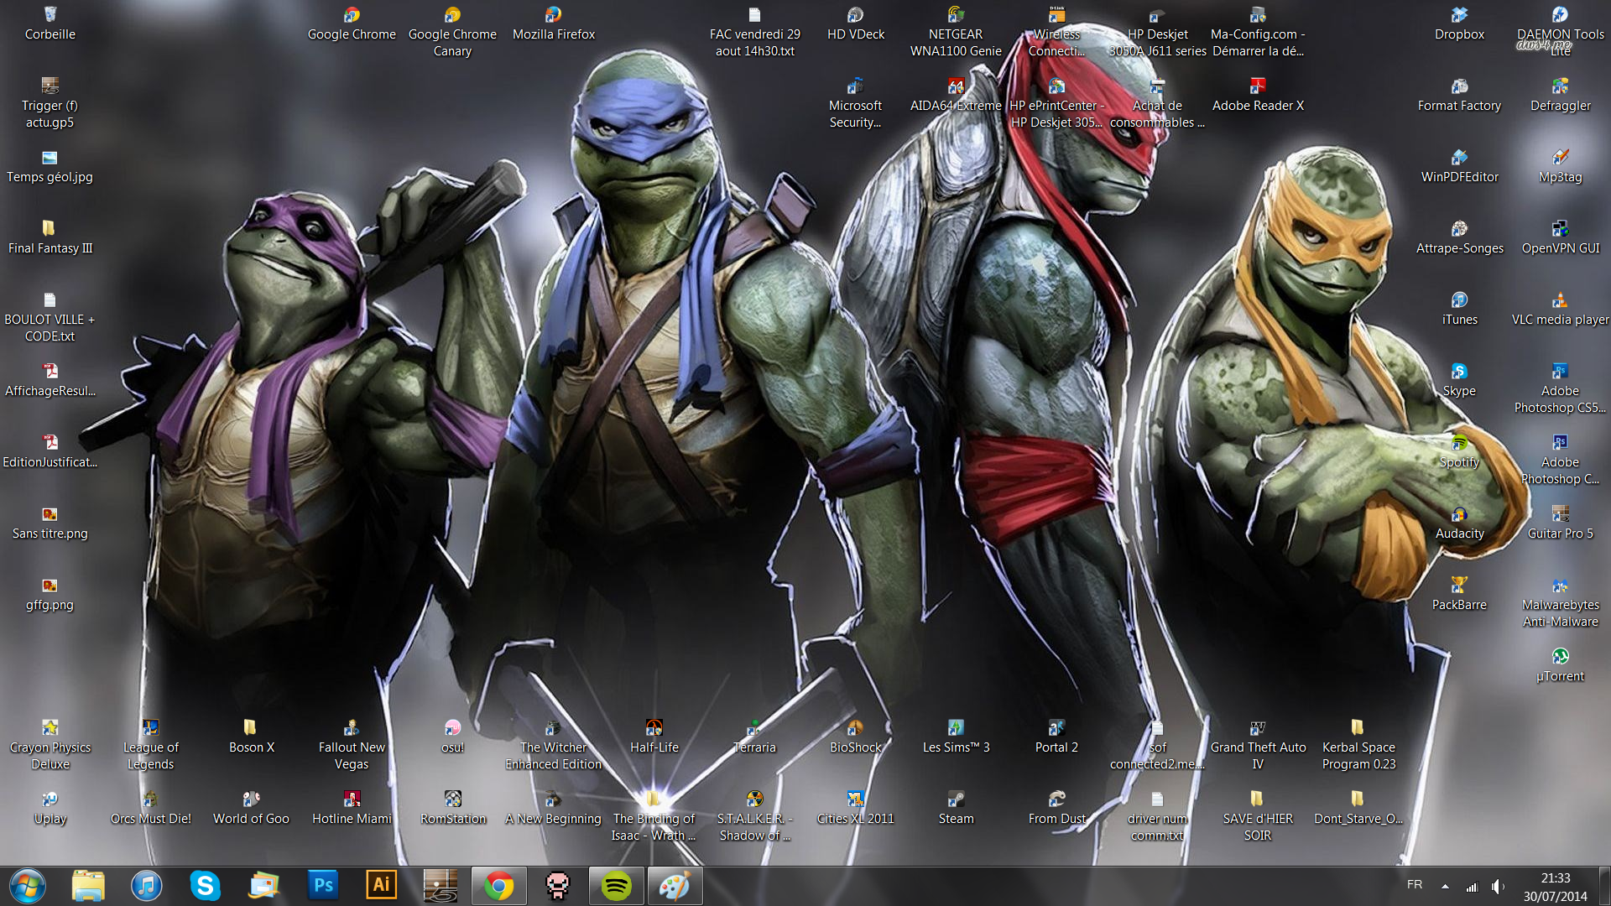1611x906 pixels.
Task: Open the HD VDeck shortcut
Action: point(855,23)
